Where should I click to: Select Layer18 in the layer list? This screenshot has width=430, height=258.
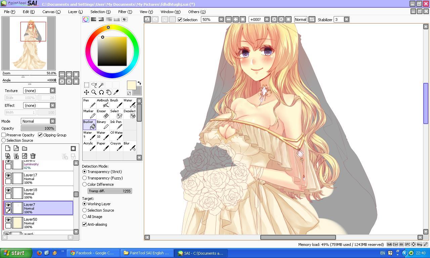click(x=38, y=193)
